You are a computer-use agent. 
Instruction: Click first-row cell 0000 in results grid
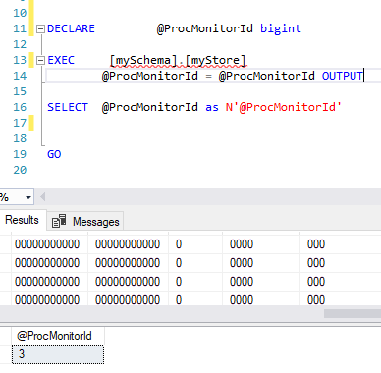click(261, 244)
